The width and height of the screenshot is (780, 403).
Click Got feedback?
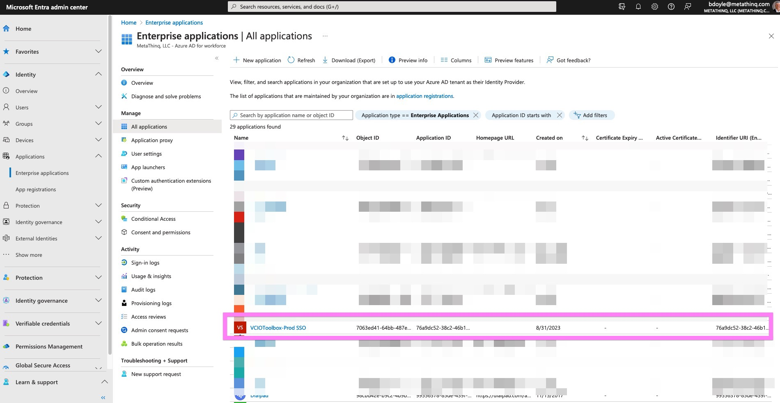coord(569,60)
